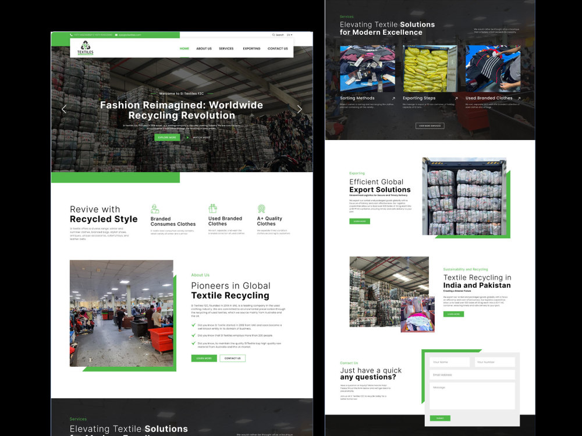Go to previous hero slide arrow
Image resolution: width=582 pixels, height=436 pixels.
(64, 109)
